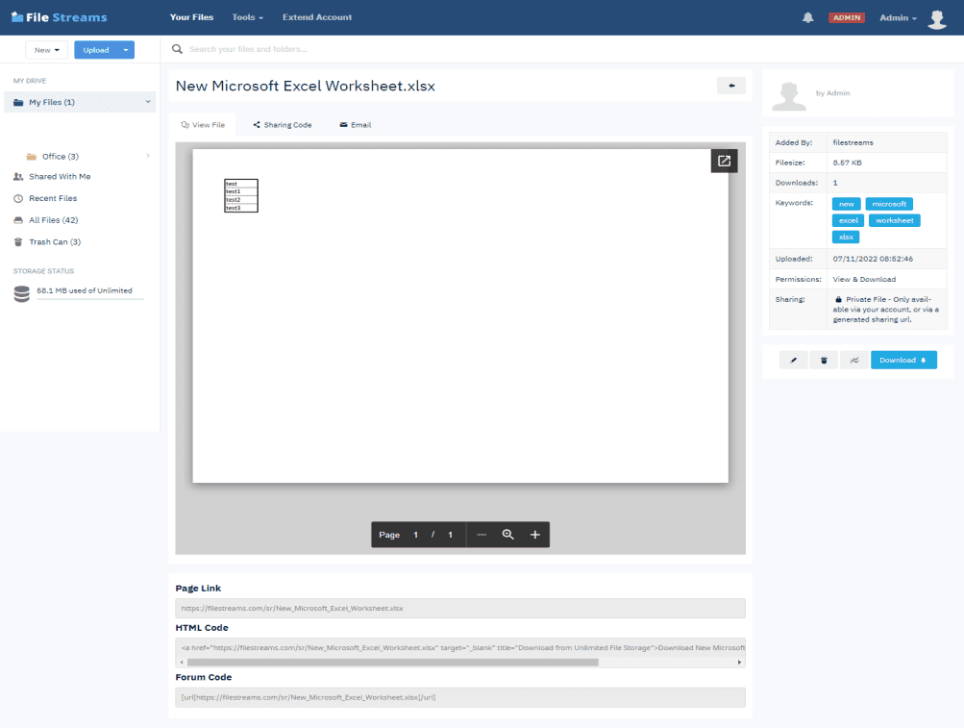Click the Shared With Me people icon
964x728 pixels.
(18, 177)
